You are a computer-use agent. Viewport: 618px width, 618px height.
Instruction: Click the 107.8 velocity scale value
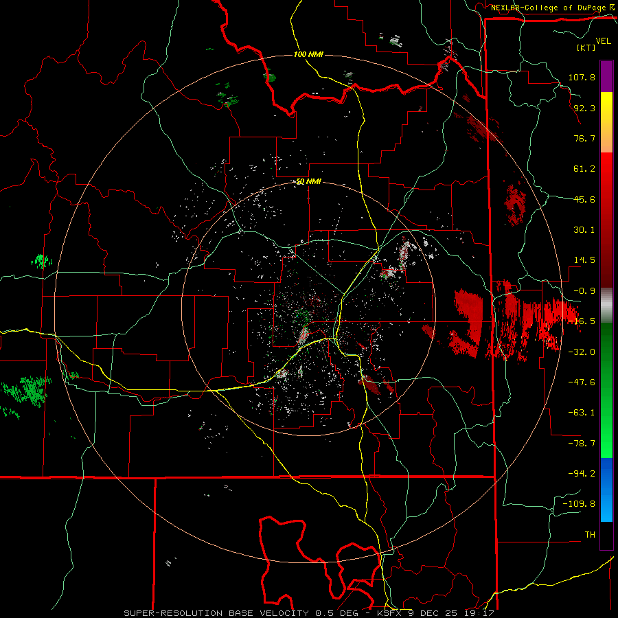[582, 77]
